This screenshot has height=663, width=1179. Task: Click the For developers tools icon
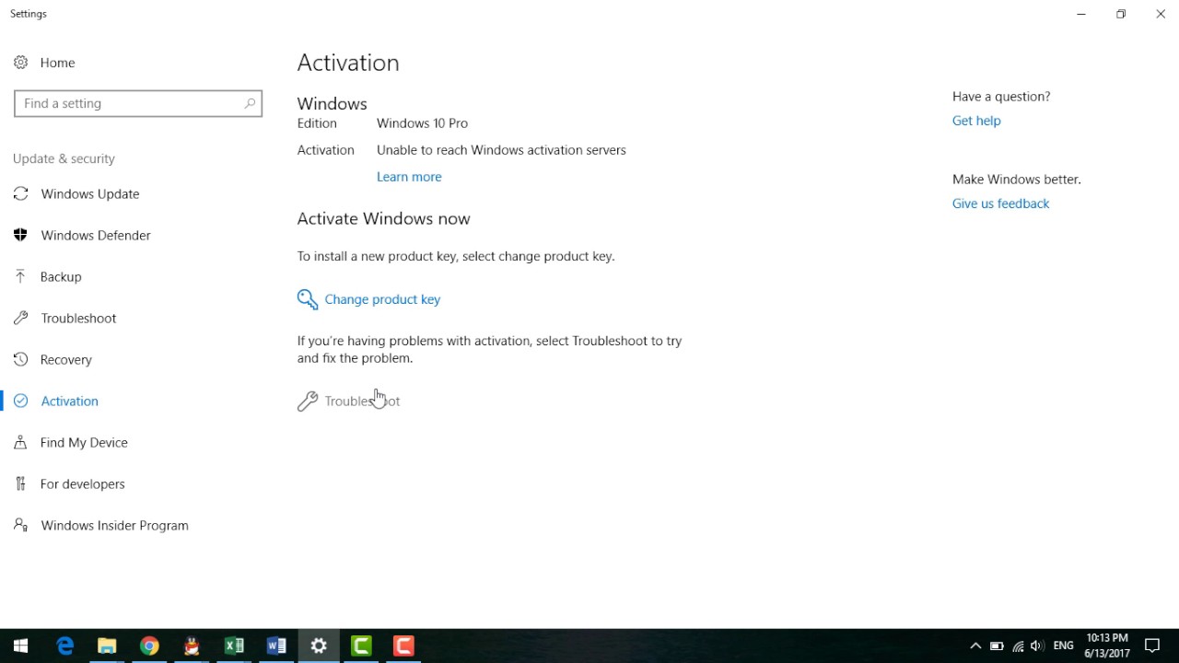(20, 483)
